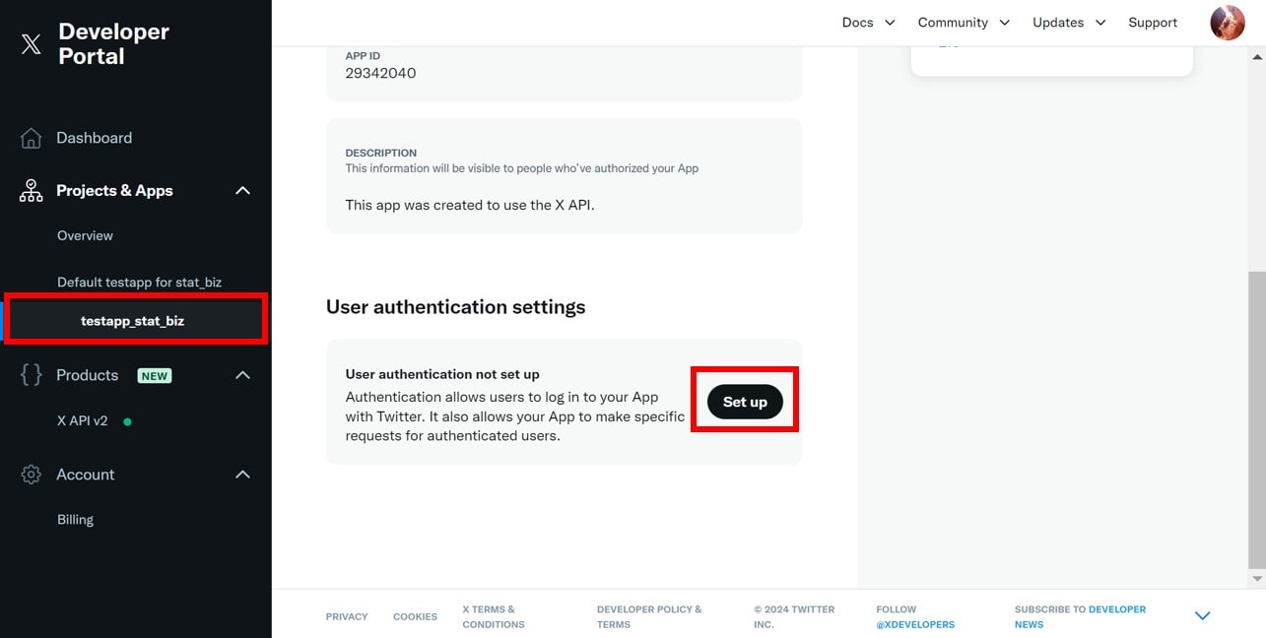Click Set up user authentication button
Viewport: 1266px width, 638px height.
coord(745,402)
